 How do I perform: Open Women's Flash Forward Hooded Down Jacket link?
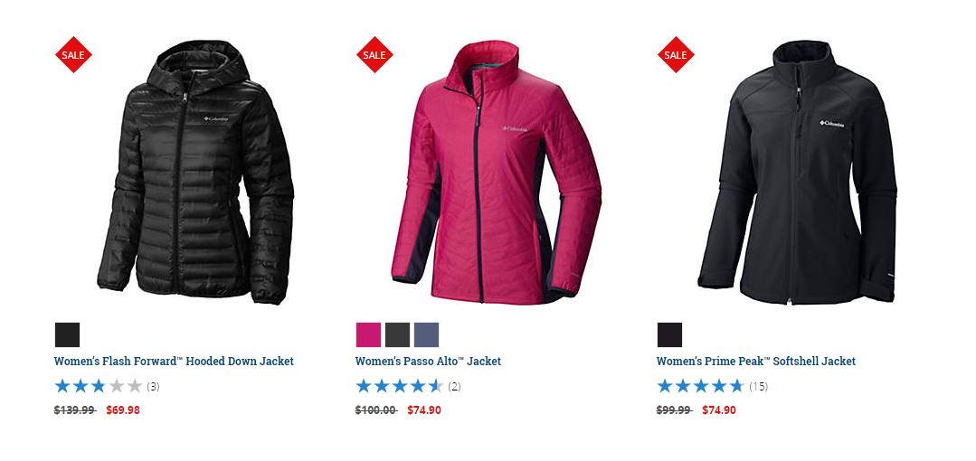click(174, 362)
